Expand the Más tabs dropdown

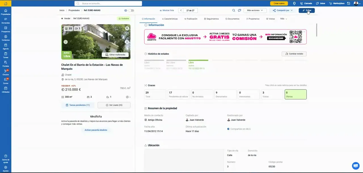pos(284,19)
